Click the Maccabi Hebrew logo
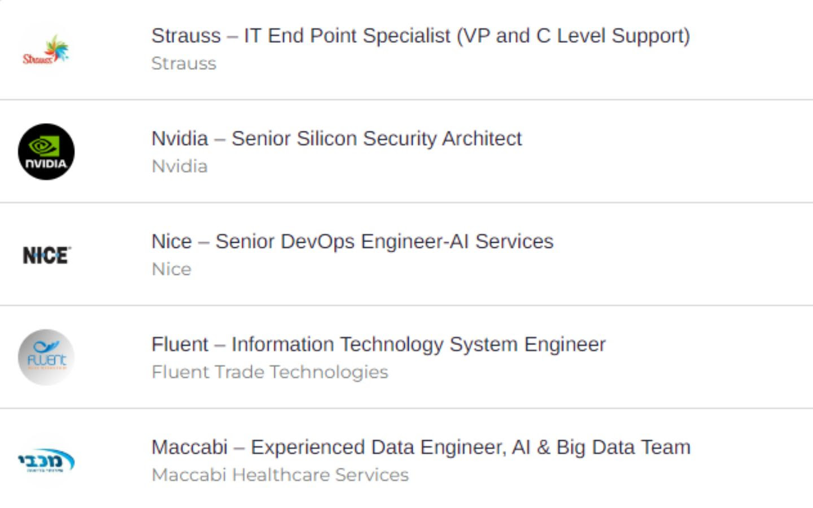 (46, 461)
